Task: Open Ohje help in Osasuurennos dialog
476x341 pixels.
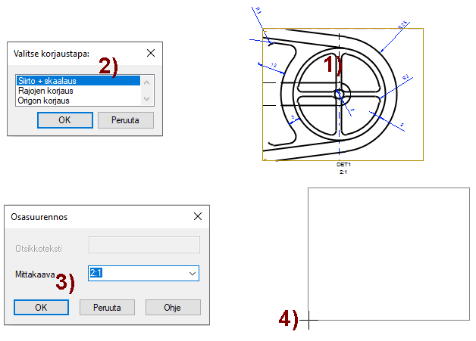Action: click(x=172, y=308)
